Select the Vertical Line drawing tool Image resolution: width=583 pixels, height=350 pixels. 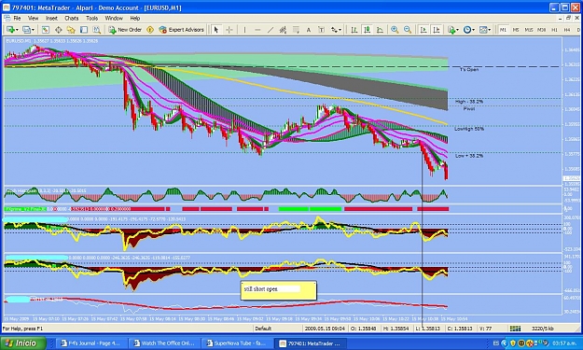pos(244,30)
